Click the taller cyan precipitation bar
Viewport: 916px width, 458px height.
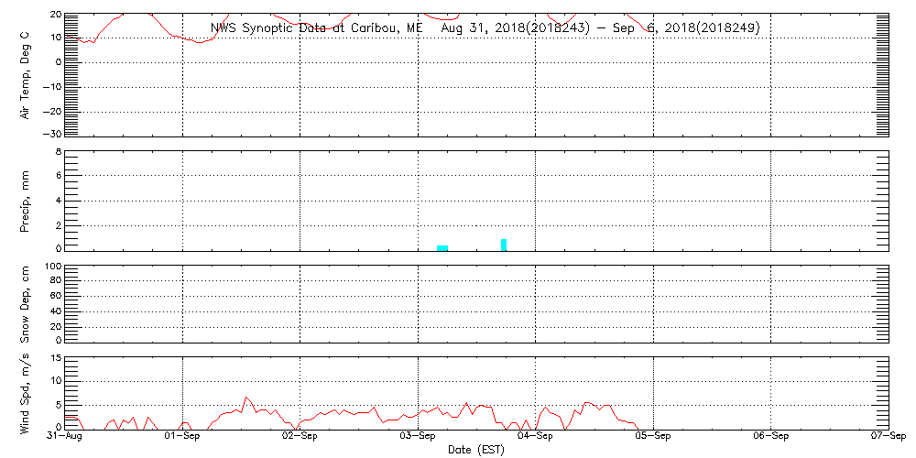point(504,244)
